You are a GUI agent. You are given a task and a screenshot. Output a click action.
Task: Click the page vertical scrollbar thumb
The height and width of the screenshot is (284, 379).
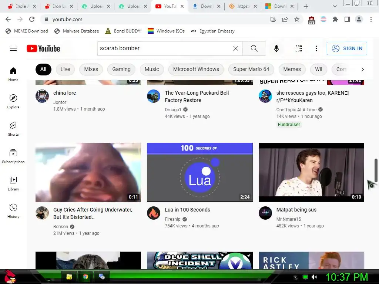[376, 170]
